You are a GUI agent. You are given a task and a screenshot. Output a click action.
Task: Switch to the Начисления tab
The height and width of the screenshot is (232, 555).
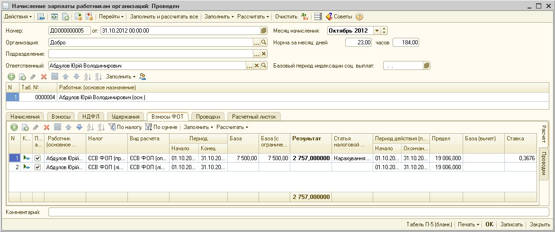point(25,117)
